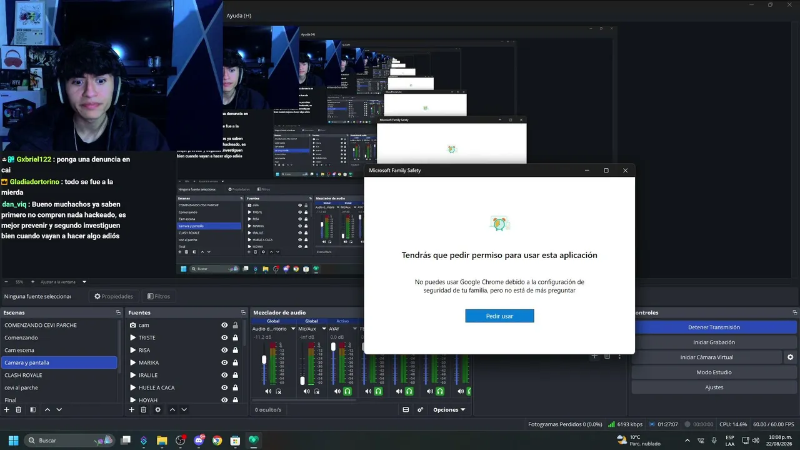This screenshot has width=800, height=450.
Task: Enable Modo Estudio
Action: click(714, 372)
